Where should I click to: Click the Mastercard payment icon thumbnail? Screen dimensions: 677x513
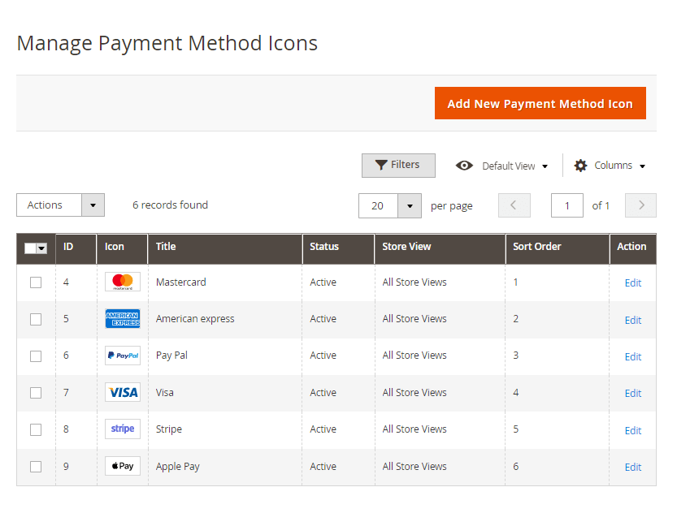tap(122, 282)
